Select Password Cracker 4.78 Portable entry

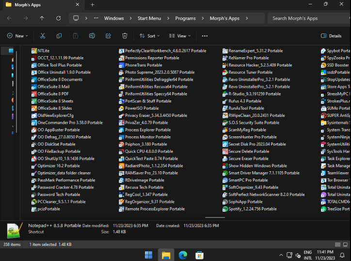63,188
